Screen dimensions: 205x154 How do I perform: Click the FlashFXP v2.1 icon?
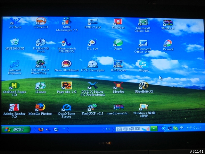pyautogui.click(x=93, y=109)
